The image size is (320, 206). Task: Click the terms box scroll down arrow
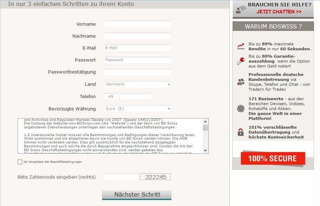[206, 150]
